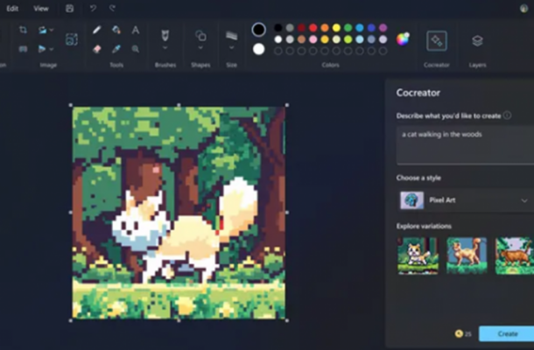Screen dimensions: 534x350
Task: Pick the gray swatch in top row
Action: click(x=290, y=28)
